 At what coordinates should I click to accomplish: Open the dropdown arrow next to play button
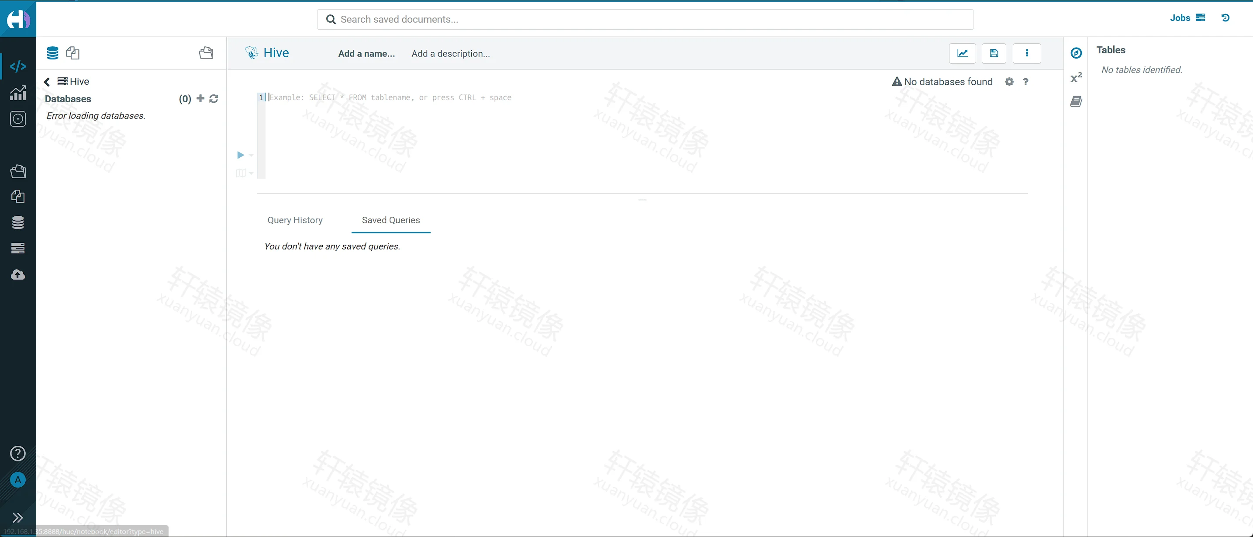tap(252, 155)
